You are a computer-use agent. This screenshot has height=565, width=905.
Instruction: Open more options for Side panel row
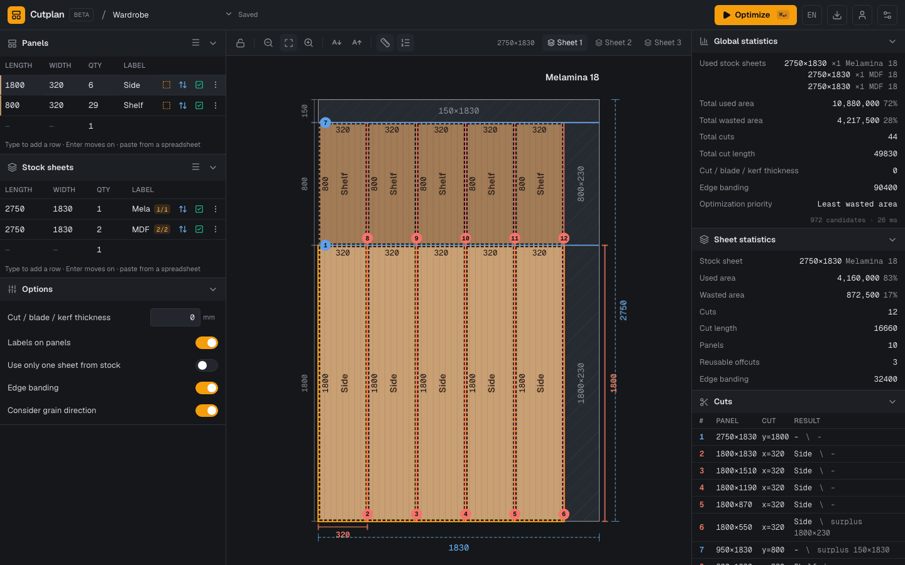[x=216, y=85]
